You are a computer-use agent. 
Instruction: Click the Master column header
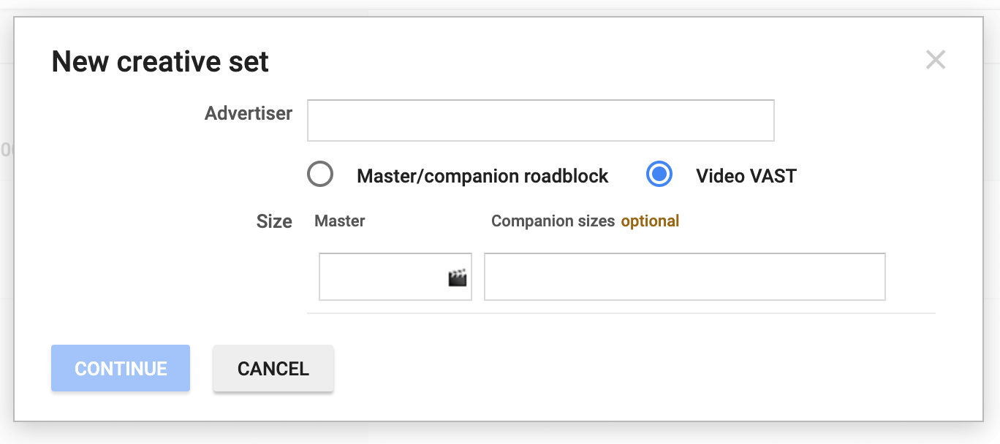[x=339, y=221]
